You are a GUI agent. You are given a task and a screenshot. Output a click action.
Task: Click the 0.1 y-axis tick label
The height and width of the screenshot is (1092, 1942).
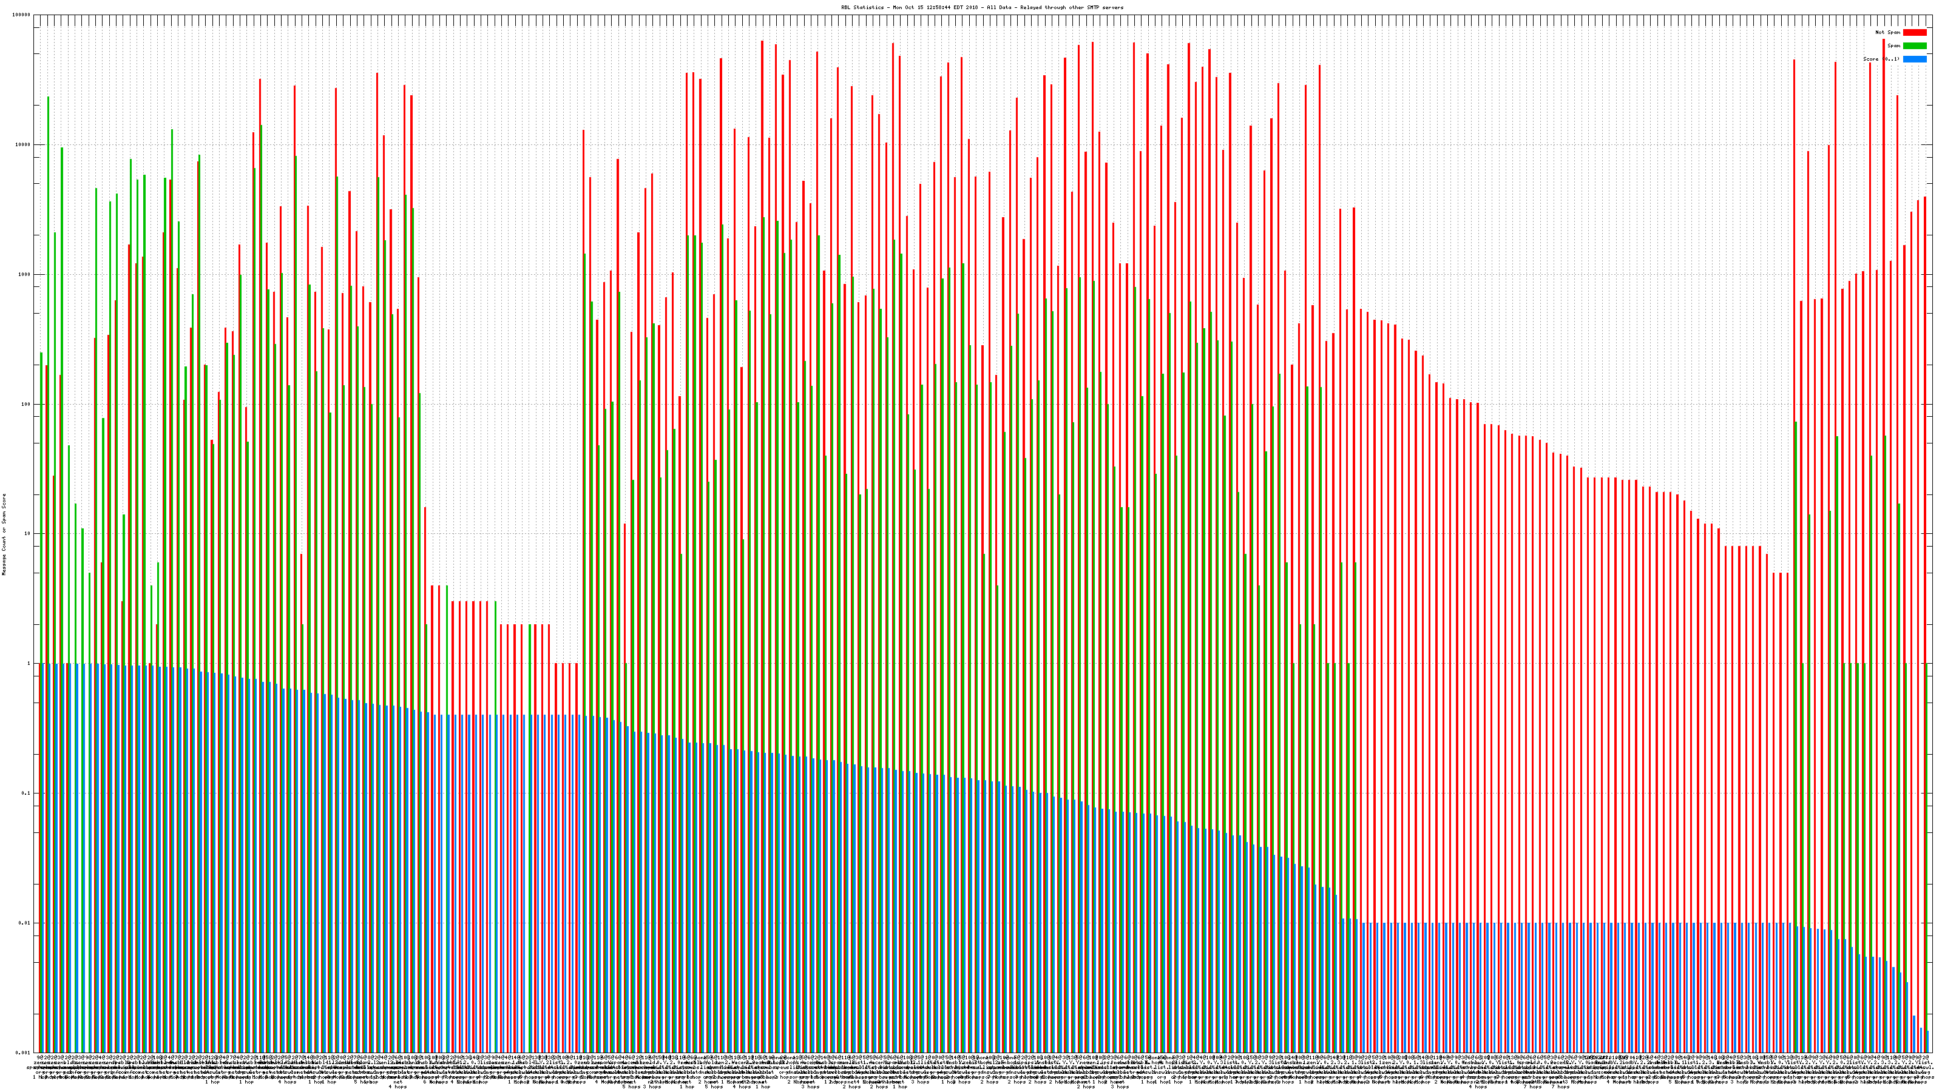tap(26, 793)
